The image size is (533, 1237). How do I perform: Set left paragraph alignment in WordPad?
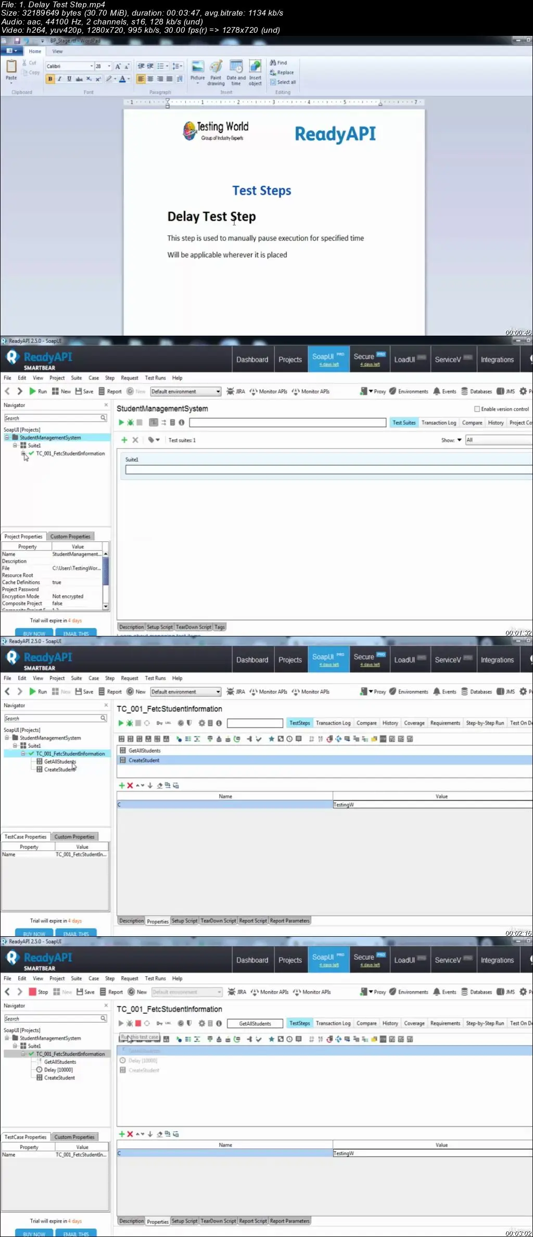(x=141, y=79)
